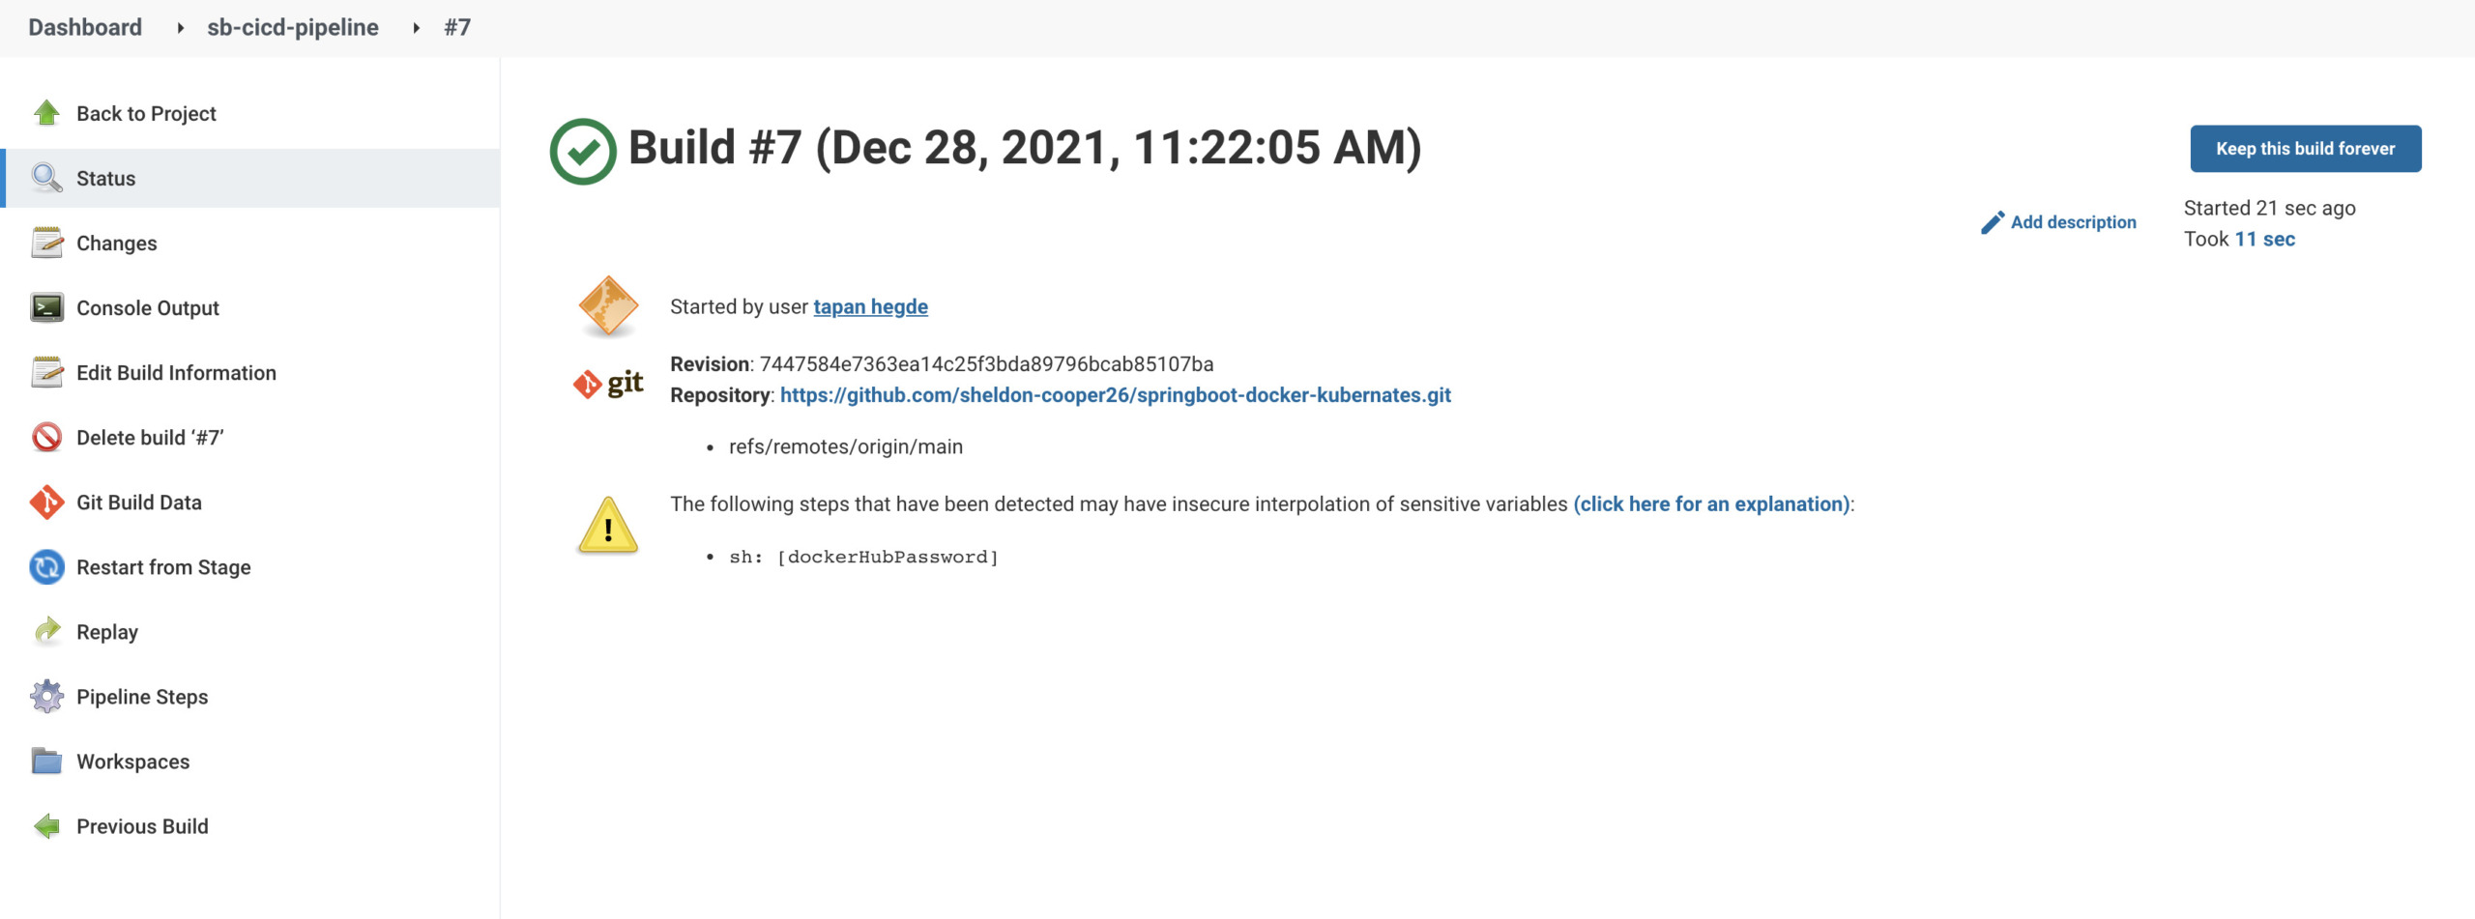Click the Back to Project up-arrow icon
The image size is (2475, 919).
pyautogui.click(x=46, y=113)
